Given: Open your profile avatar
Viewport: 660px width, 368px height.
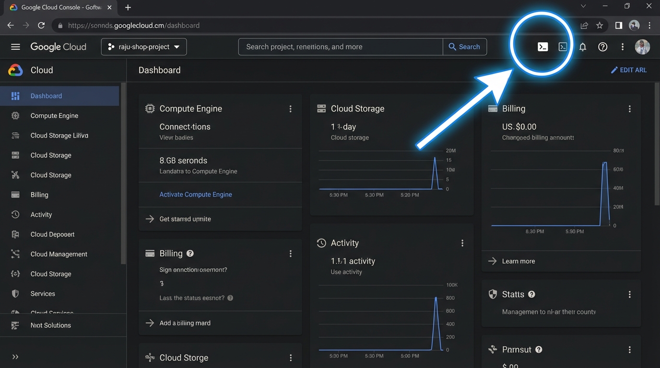Looking at the screenshot, I should tap(642, 46).
